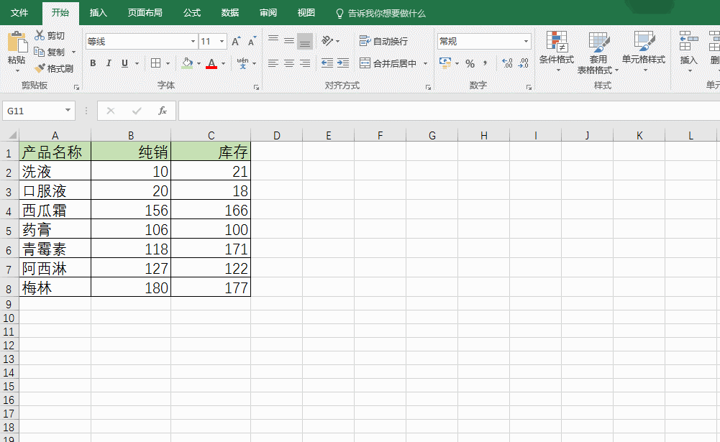
Task: Click the Paste clipboard icon
Action: [x=17, y=42]
